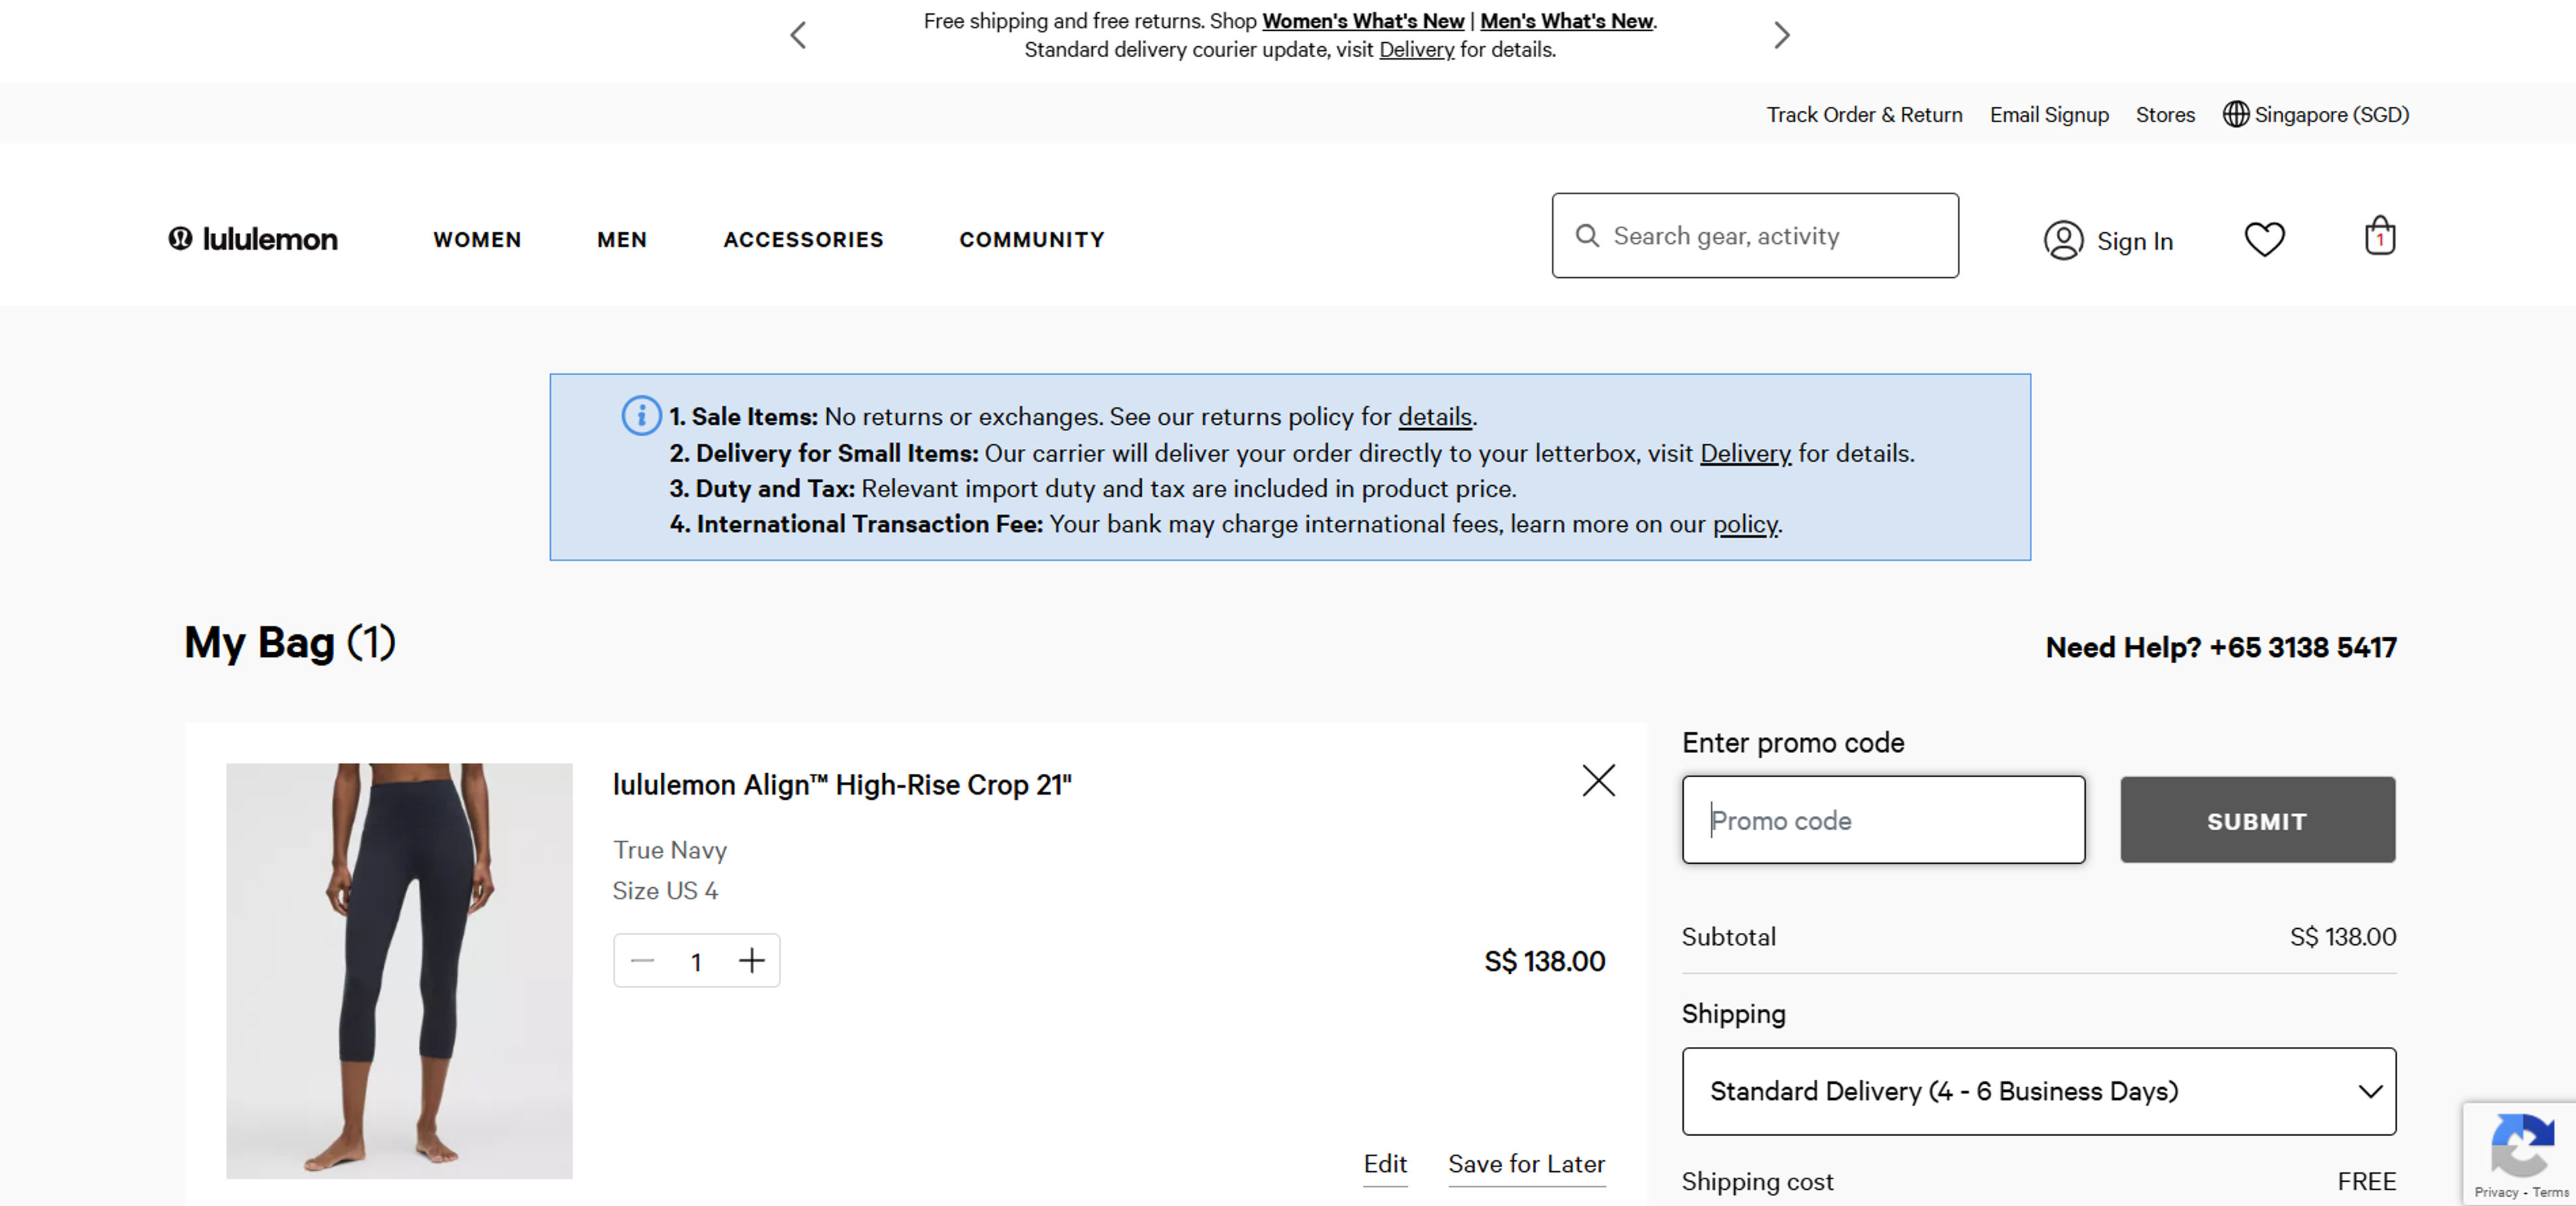
Task: Open Track Order & Return
Action: point(1864,114)
